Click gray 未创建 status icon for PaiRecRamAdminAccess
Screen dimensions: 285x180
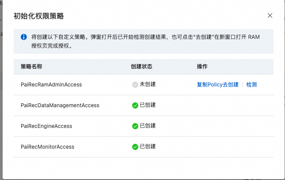click(x=135, y=85)
